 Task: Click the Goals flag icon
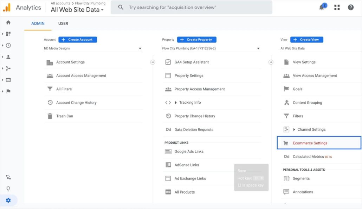pos(286,89)
